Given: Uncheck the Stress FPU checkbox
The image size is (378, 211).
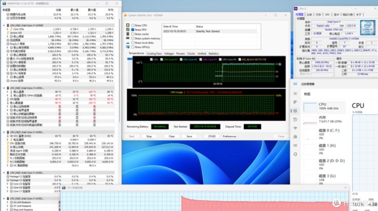Looking at the screenshot, I should [x=133, y=30].
